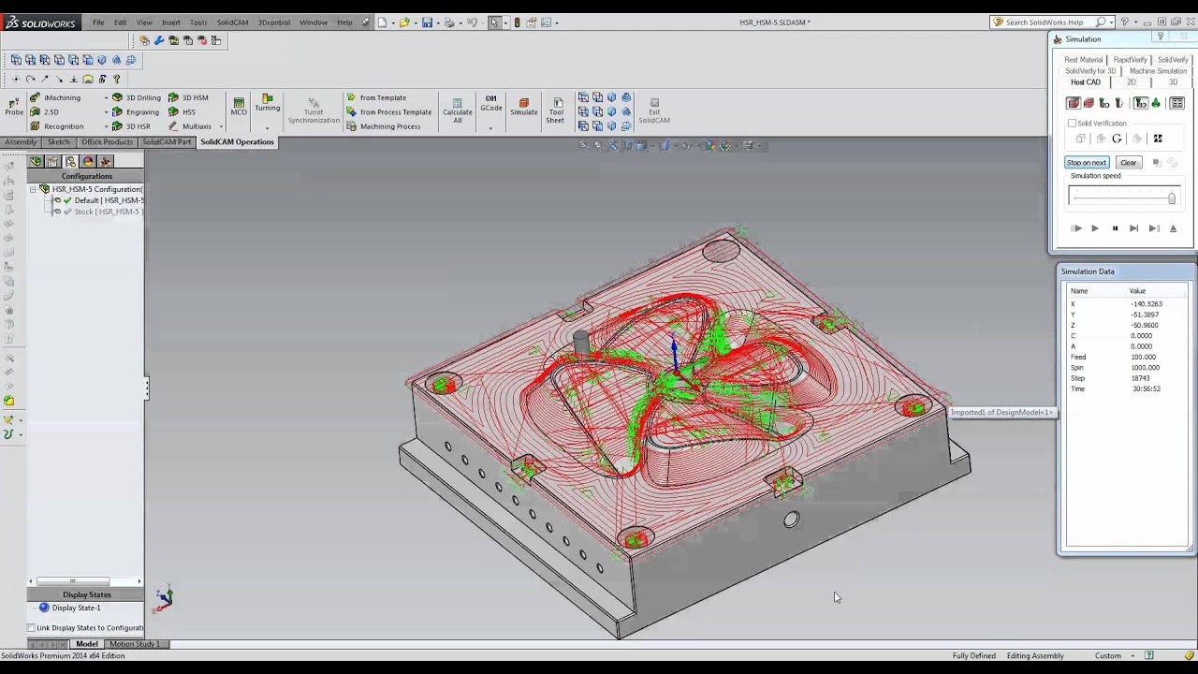
Task: Launch Simulate from the toolbar
Action: coord(524,107)
